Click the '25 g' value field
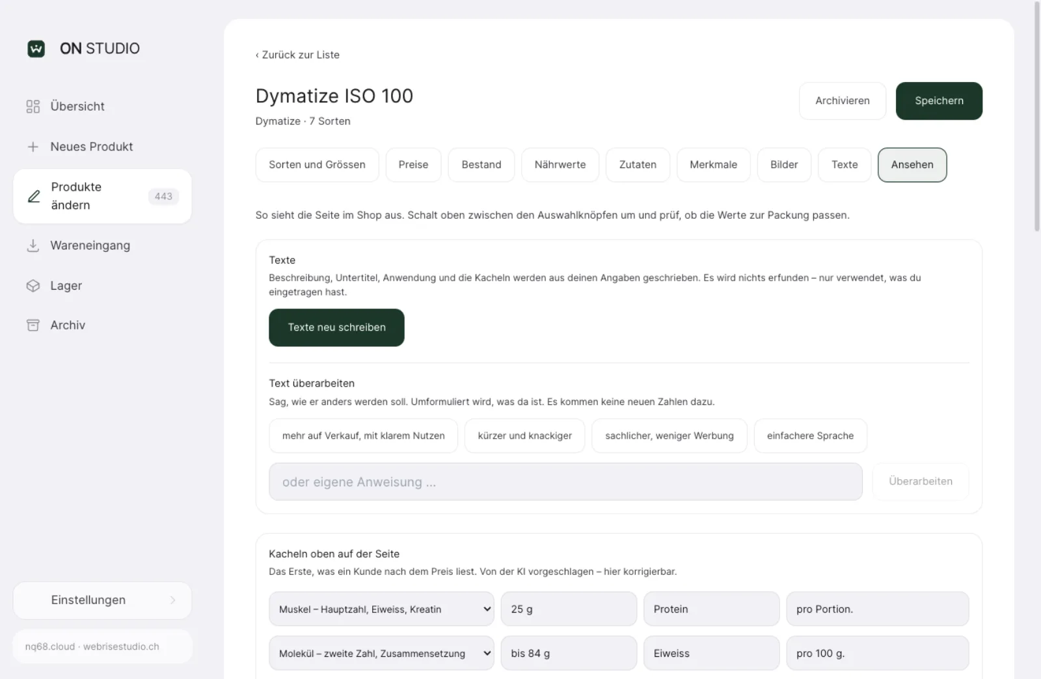 (x=569, y=609)
